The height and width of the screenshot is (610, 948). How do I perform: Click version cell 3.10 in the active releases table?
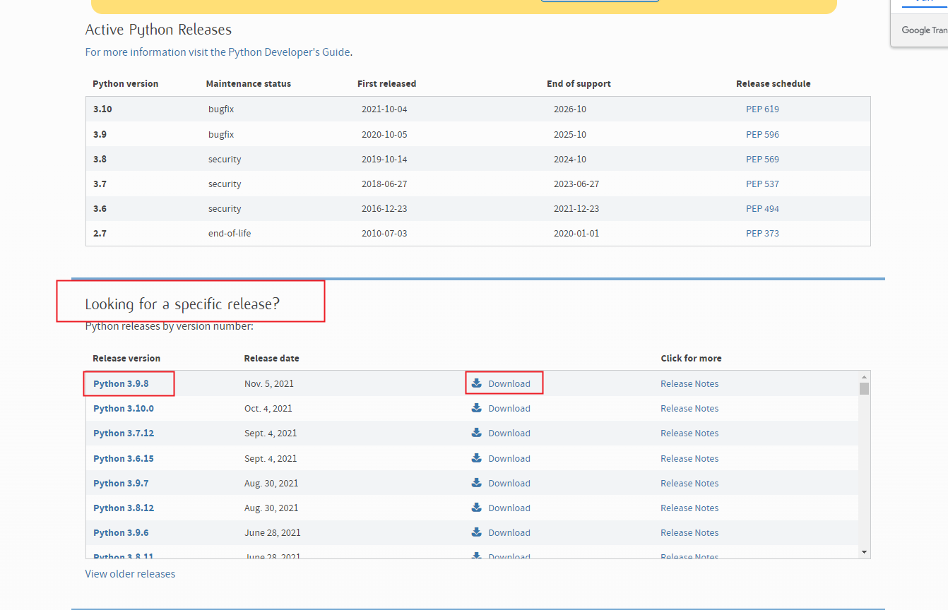click(x=102, y=109)
